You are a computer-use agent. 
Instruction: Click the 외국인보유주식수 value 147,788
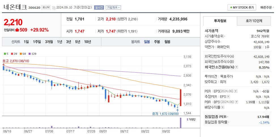(x=264, y=62)
